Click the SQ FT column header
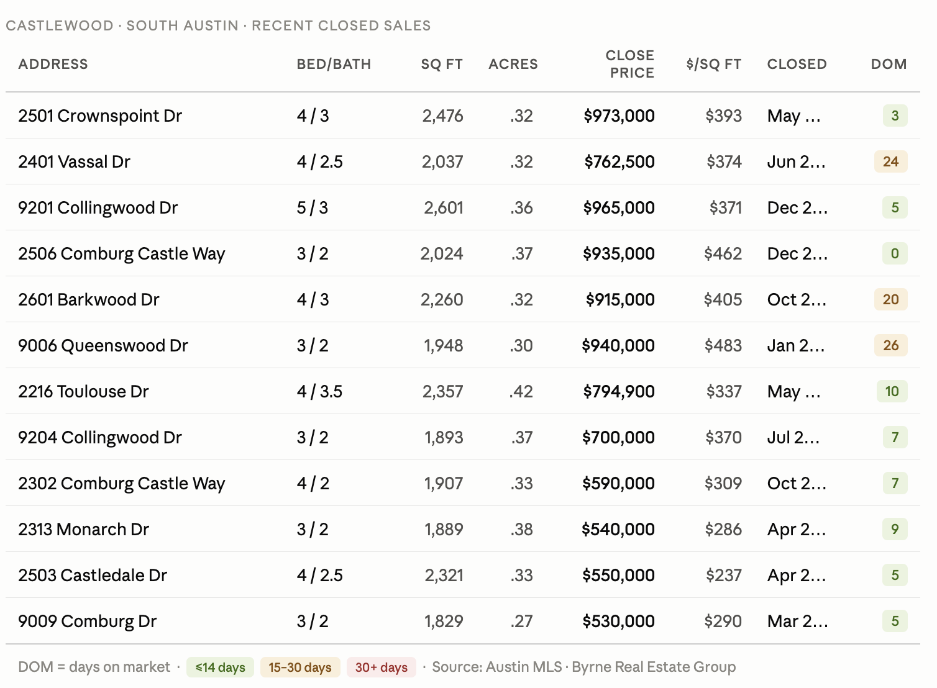This screenshot has width=937, height=688. tap(442, 64)
